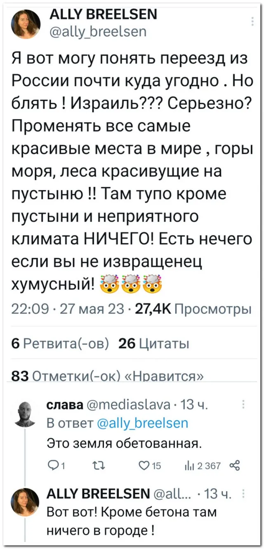This screenshot has height=549, width=264.
Task: Click the share icon on слава's reply
Action: point(236,466)
